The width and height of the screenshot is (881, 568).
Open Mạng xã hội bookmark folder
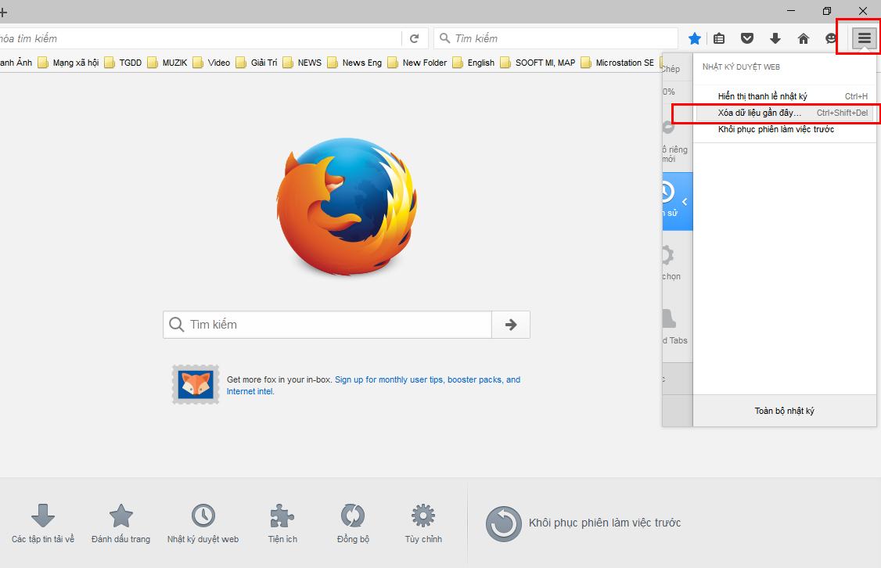tap(69, 63)
